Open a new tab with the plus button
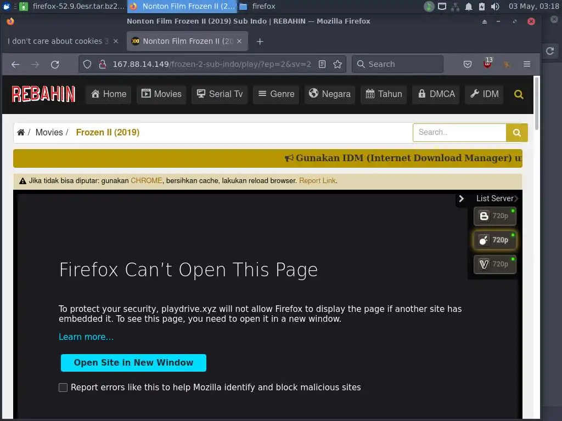 click(260, 42)
